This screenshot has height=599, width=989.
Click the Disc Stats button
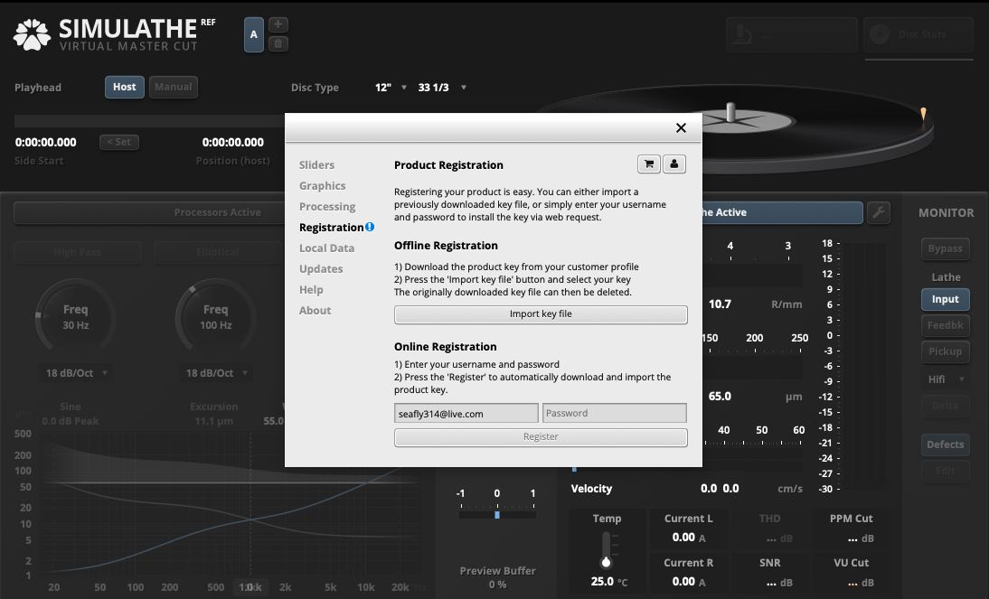click(x=918, y=34)
